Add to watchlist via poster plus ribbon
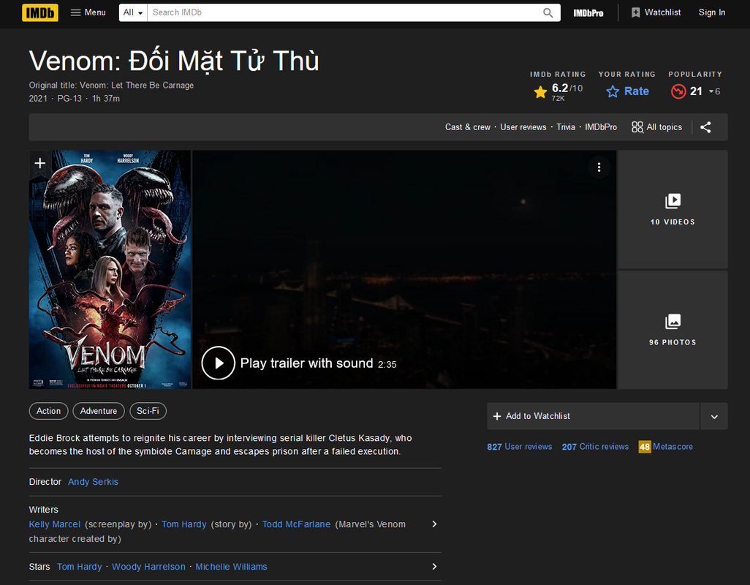Viewport: 750px width, 585px height. [39, 164]
